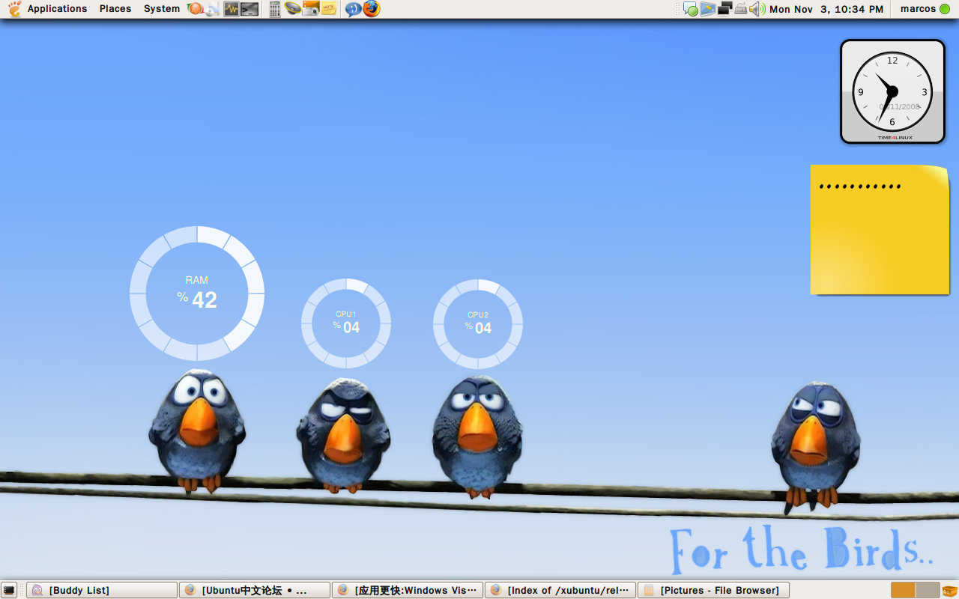
Task: Click the show desktop button
Action: [9, 590]
